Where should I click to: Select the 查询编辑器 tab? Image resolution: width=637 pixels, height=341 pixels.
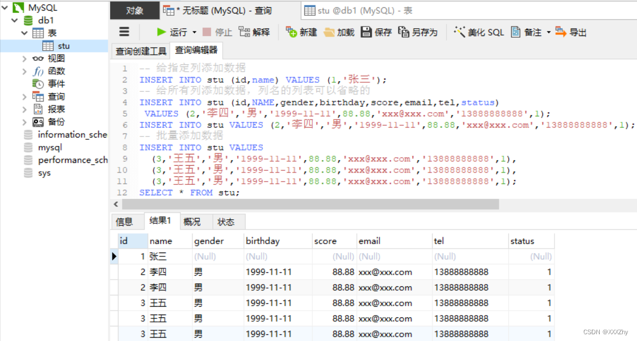[196, 50]
